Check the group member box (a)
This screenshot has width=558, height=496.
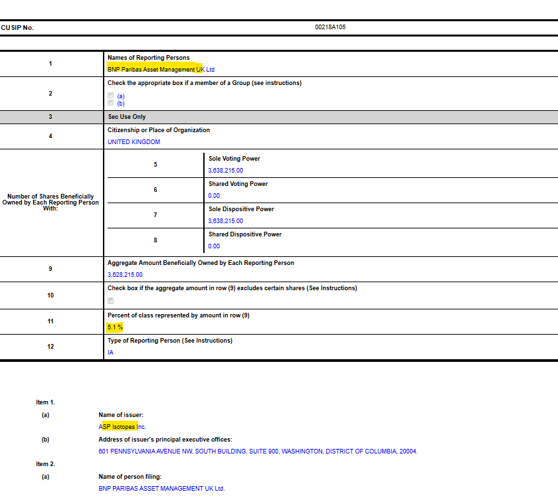point(111,96)
